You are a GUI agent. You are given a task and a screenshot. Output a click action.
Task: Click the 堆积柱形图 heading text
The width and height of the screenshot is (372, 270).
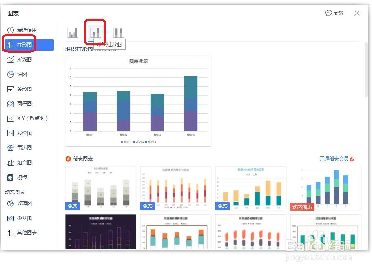79,49
